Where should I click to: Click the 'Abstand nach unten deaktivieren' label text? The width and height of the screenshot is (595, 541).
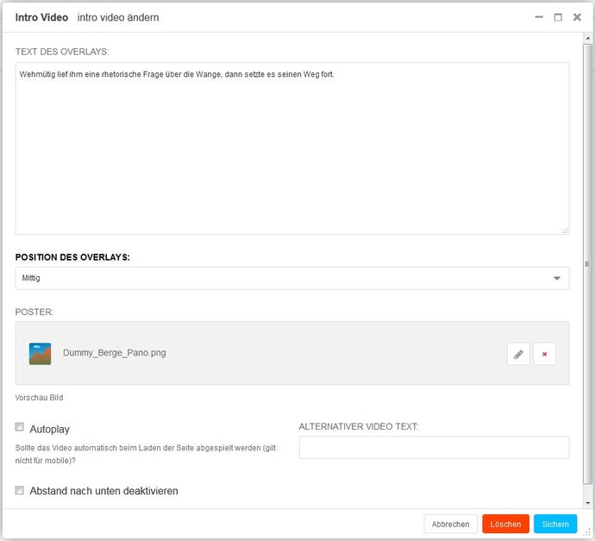[103, 490]
